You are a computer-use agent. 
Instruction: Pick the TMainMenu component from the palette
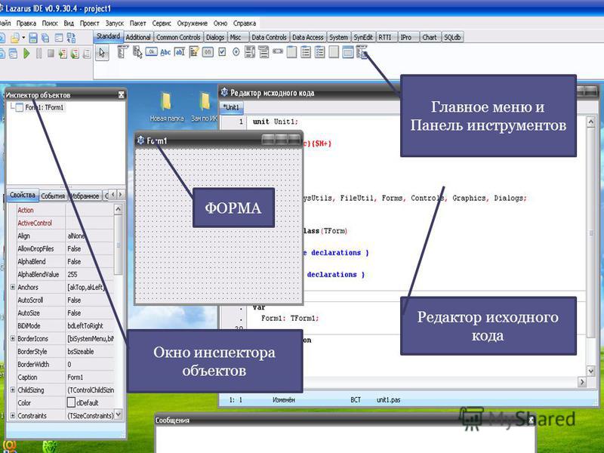point(122,51)
